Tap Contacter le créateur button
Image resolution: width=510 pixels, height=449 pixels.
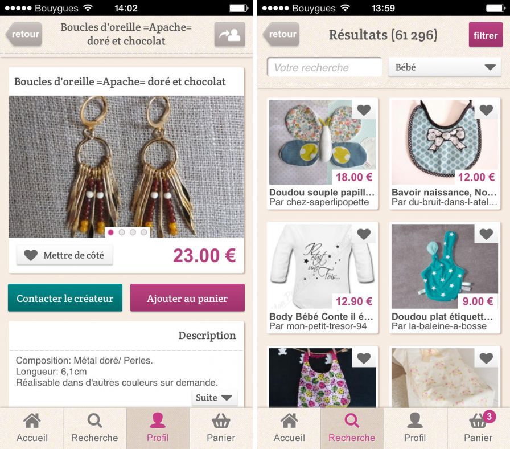[x=65, y=298]
